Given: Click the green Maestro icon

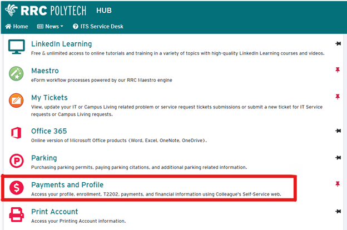Looking at the screenshot, I should (17, 74).
